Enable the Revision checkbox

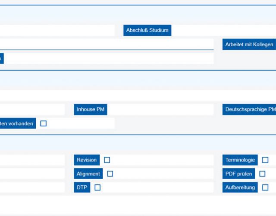click(x=107, y=160)
